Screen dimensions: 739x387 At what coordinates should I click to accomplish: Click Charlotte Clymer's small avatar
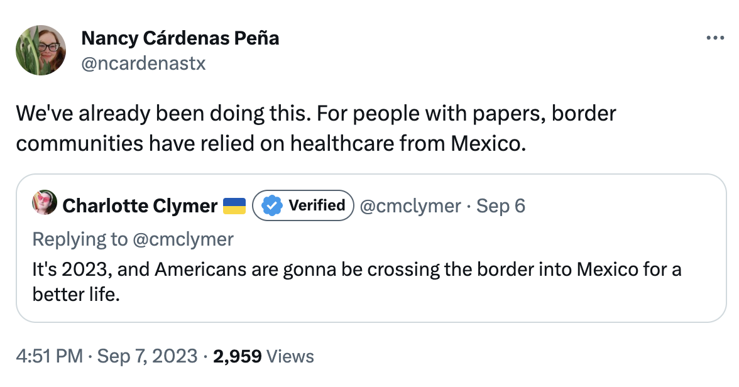point(45,205)
